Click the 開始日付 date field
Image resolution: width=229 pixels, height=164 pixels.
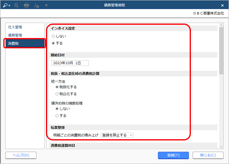(70, 63)
